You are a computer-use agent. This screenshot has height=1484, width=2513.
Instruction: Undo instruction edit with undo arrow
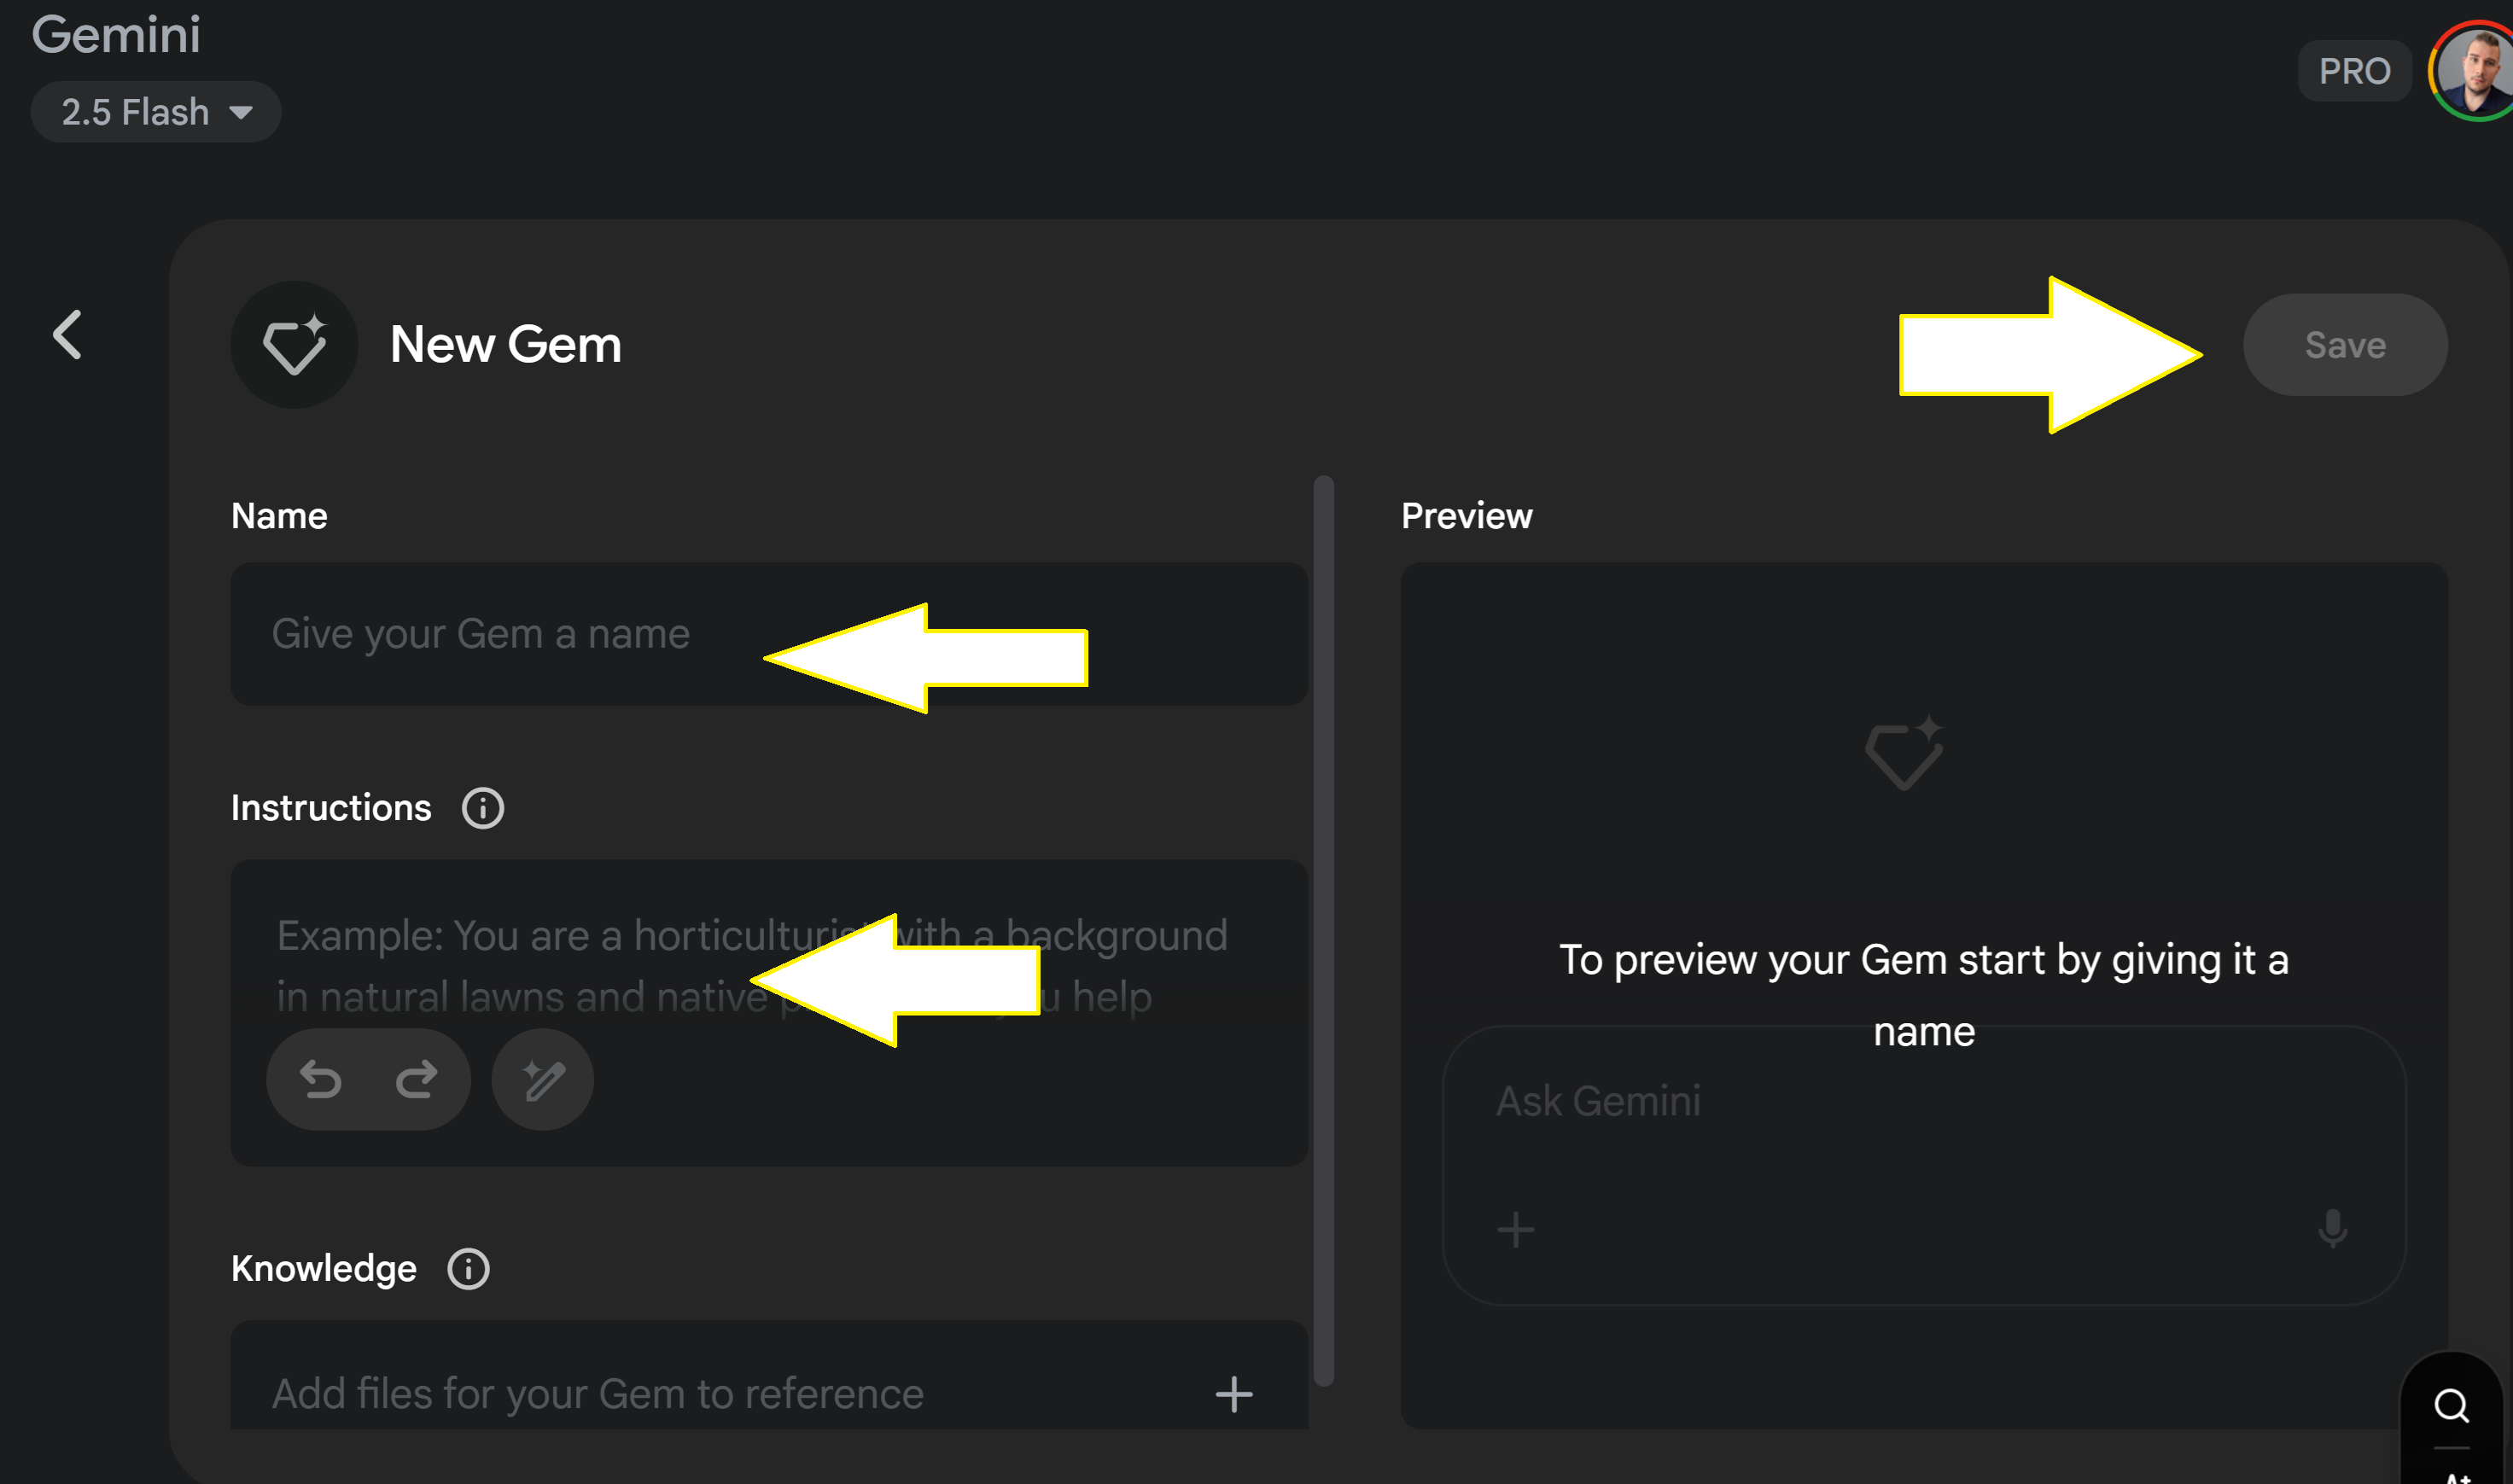click(321, 1080)
